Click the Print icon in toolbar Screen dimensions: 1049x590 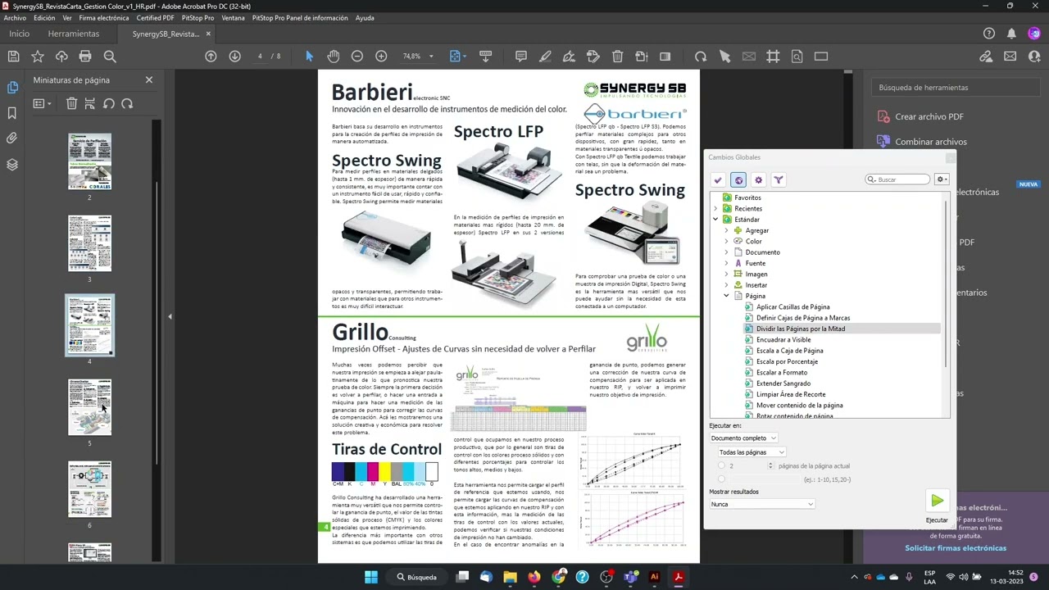(x=85, y=57)
